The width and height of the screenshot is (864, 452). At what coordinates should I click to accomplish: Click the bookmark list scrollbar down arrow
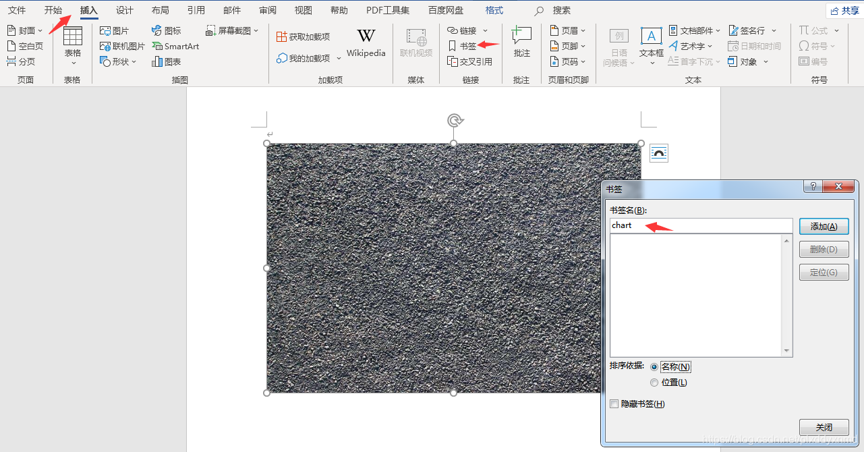click(786, 351)
